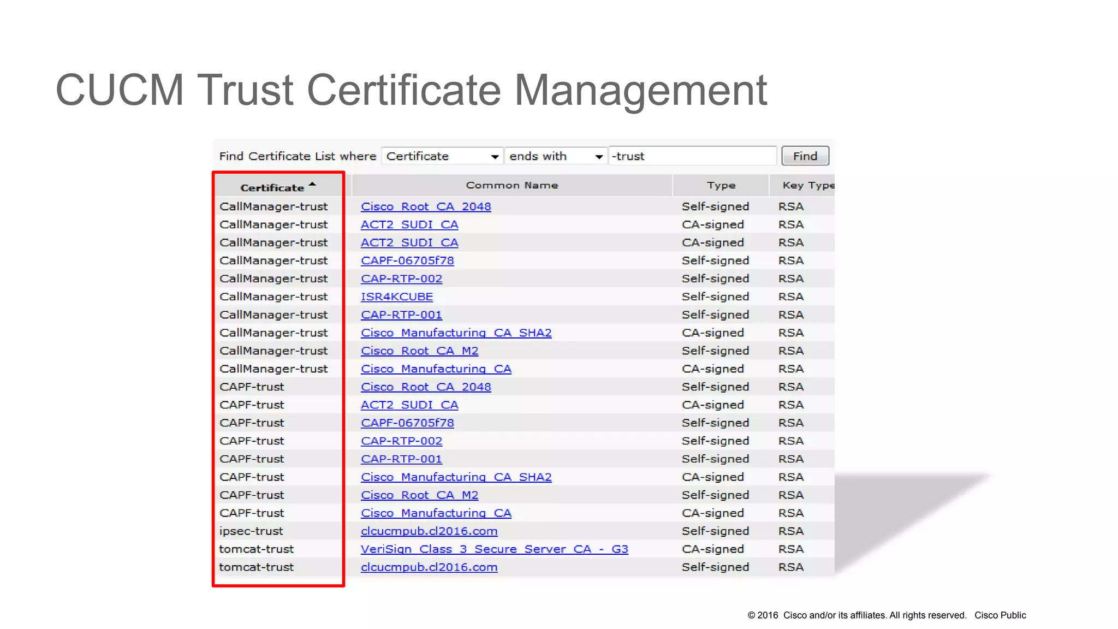Open Cisco_Manufacturing_CA in CallManager-trust row
The height and width of the screenshot is (629, 1118).
[436, 369]
